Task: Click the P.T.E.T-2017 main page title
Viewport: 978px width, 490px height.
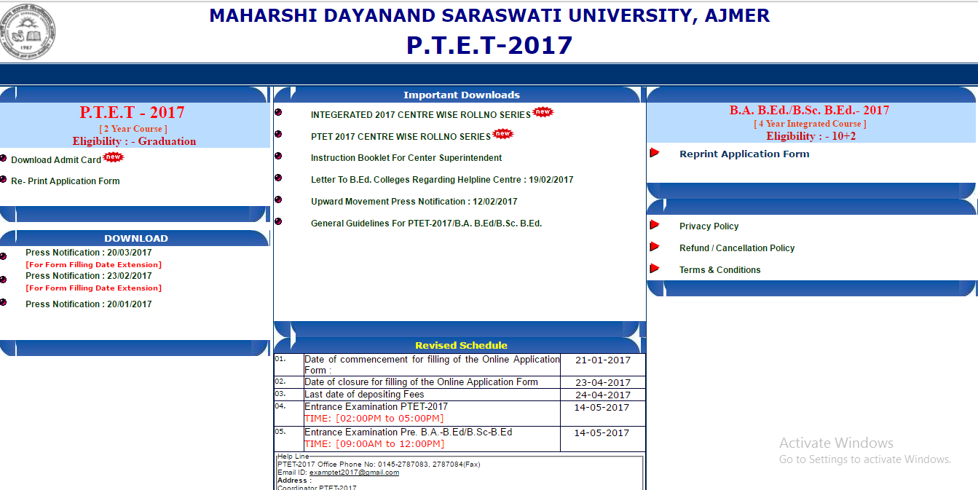Action: 489,45
